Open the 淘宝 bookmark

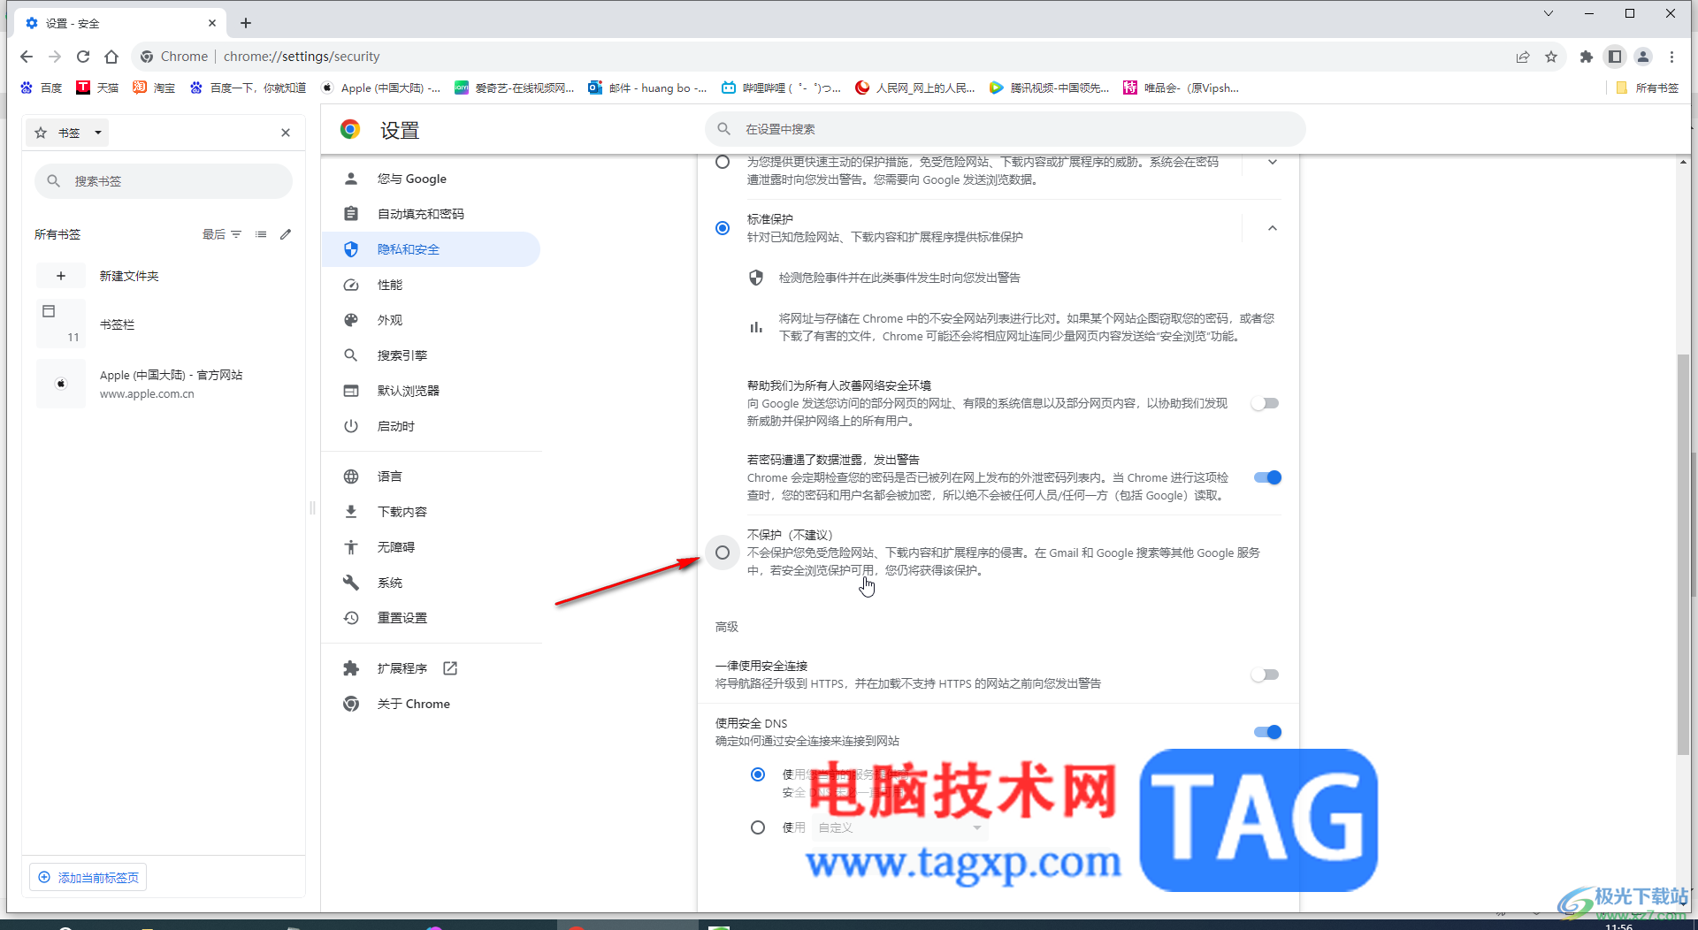154,88
